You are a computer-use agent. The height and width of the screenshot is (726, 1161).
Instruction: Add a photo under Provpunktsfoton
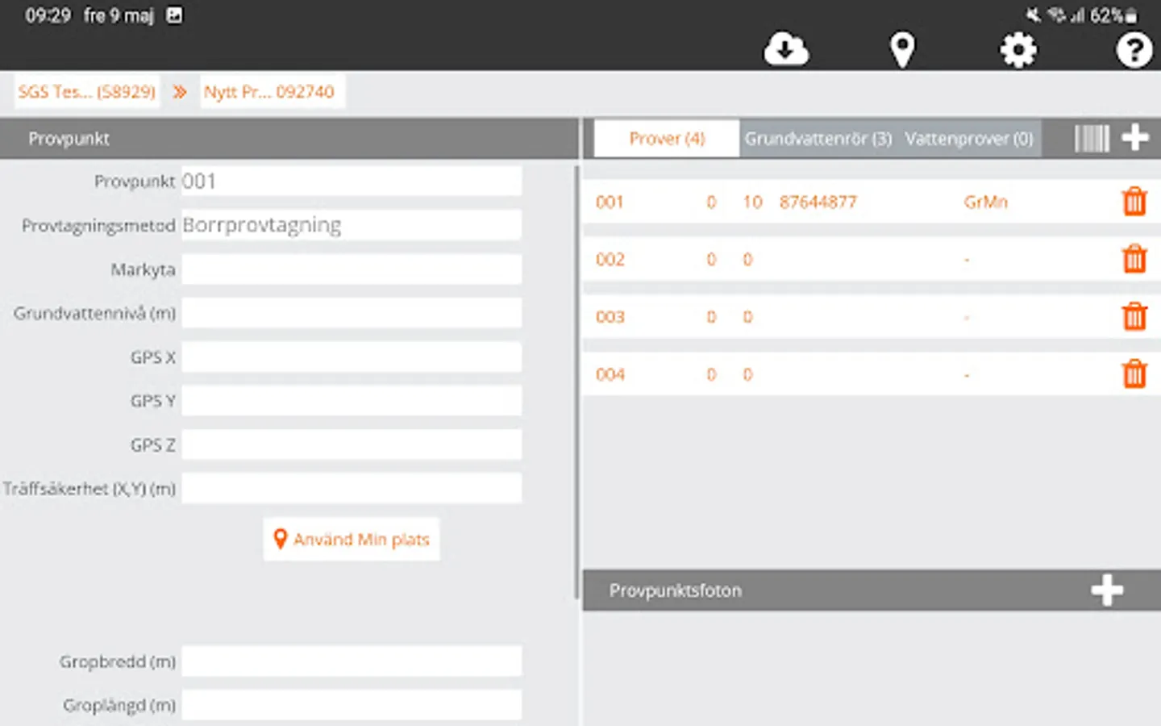pyautogui.click(x=1108, y=590)
